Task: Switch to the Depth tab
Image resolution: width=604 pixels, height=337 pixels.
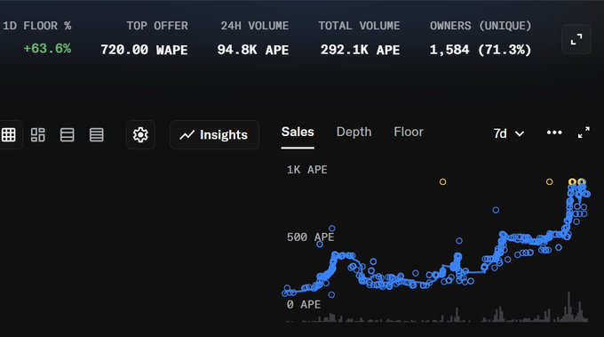Action: 354,132
